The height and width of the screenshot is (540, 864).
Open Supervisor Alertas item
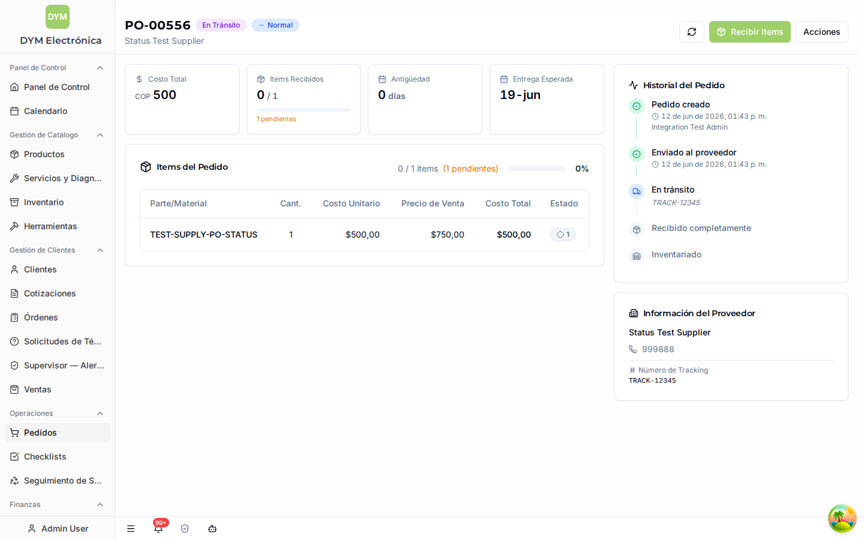[x=57, y=365]
